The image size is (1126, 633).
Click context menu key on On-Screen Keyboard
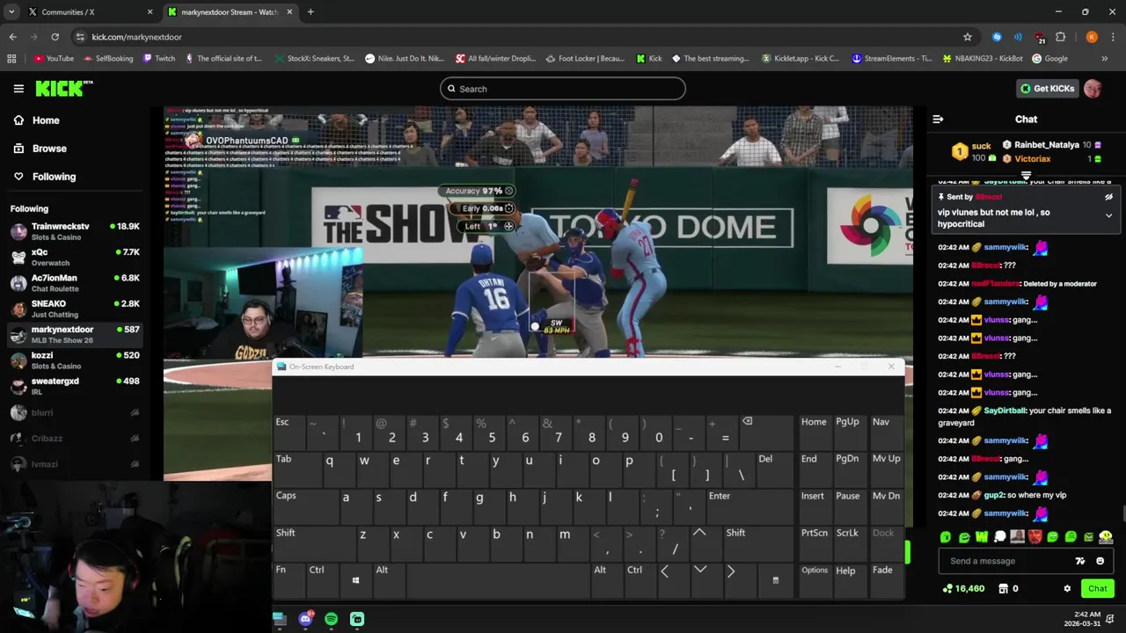775,580
